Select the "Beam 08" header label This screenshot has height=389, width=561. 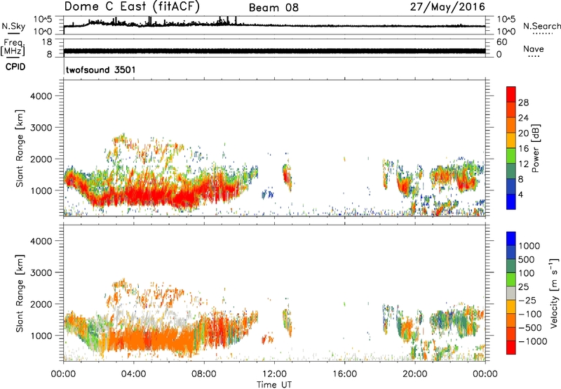(x=273, y=8)
